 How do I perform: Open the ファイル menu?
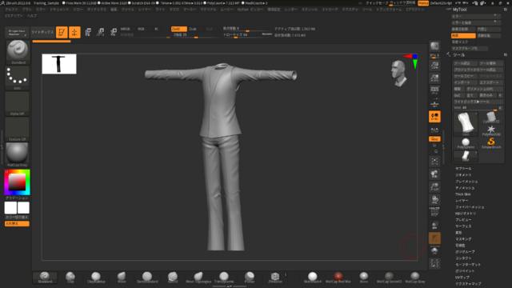click(128, 10)
